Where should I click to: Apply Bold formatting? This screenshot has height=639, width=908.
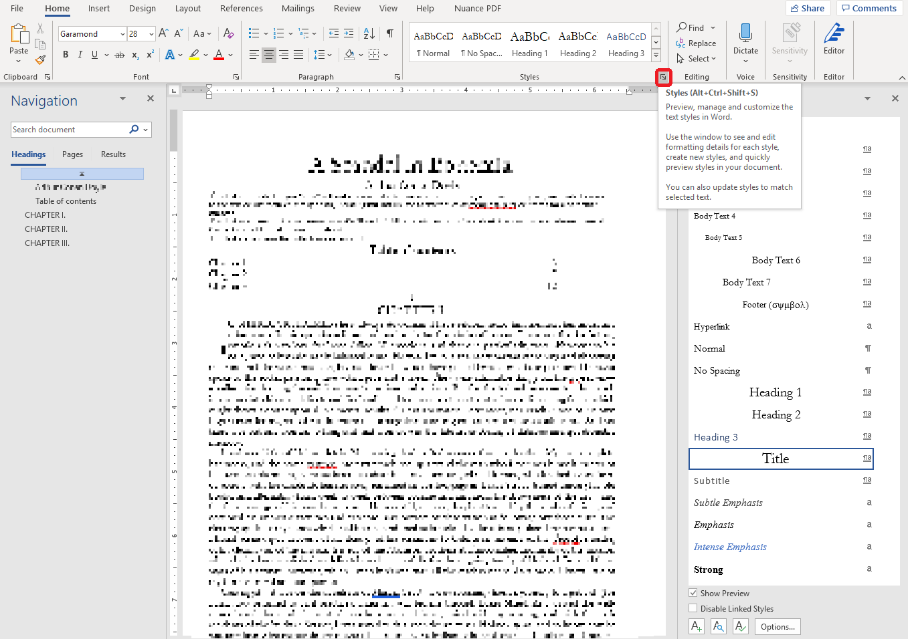point(66,55)
